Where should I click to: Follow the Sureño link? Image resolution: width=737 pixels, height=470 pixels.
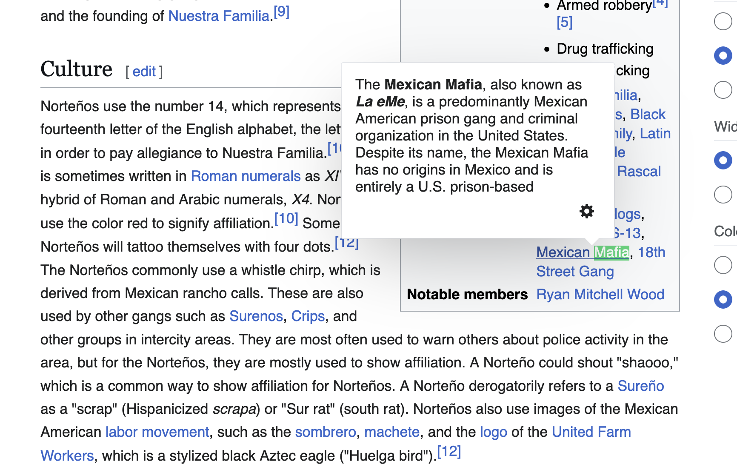pos(641,386)
